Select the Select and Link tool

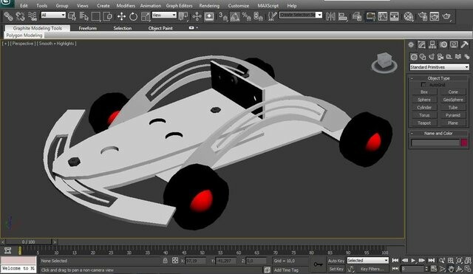pyautogui.click(x=8, y=16)
